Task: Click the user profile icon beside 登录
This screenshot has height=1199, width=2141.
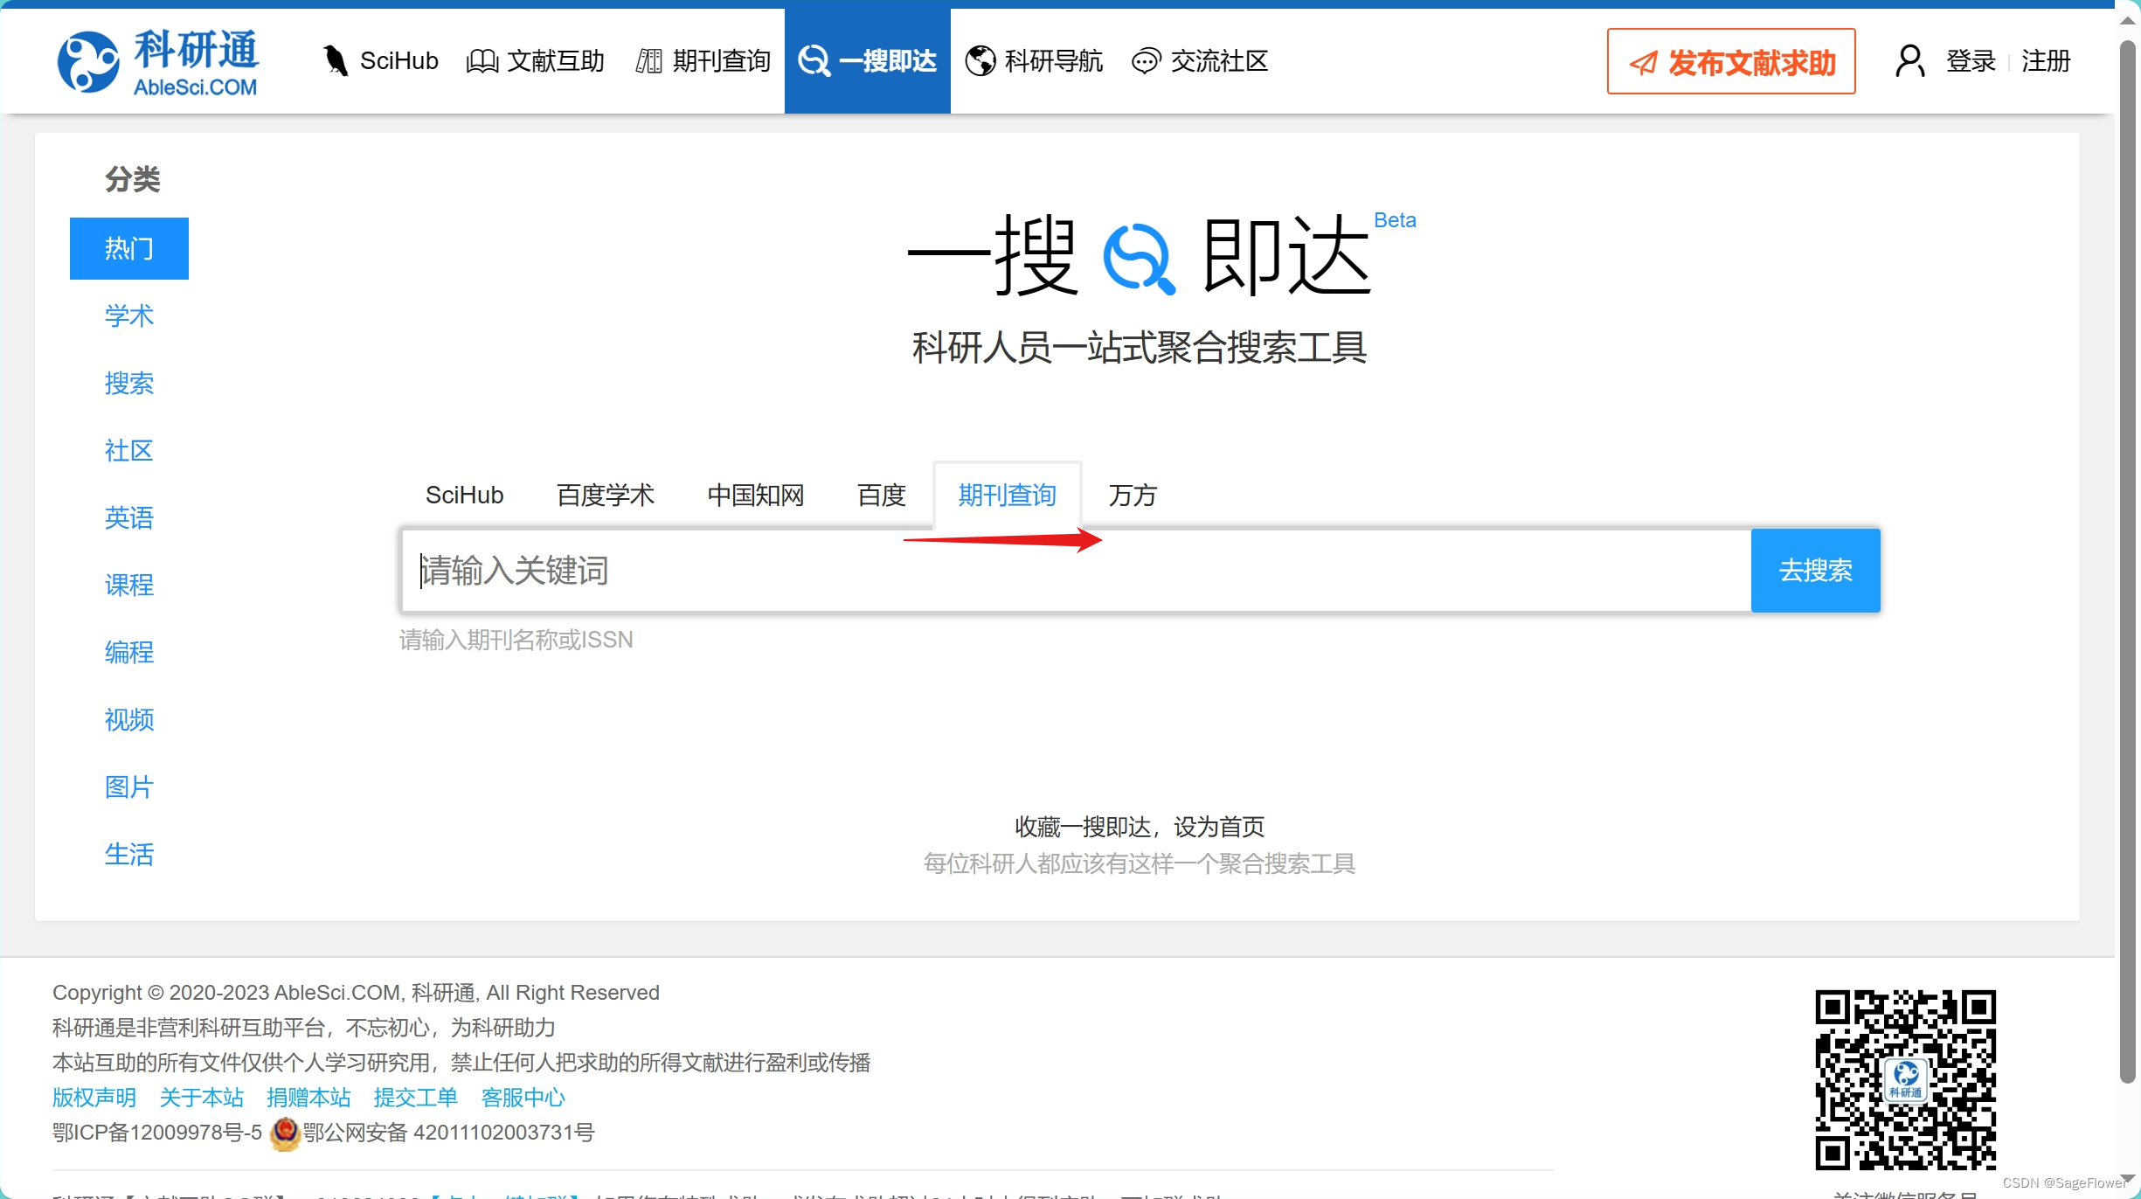Action: click(x=1910, y=61)
